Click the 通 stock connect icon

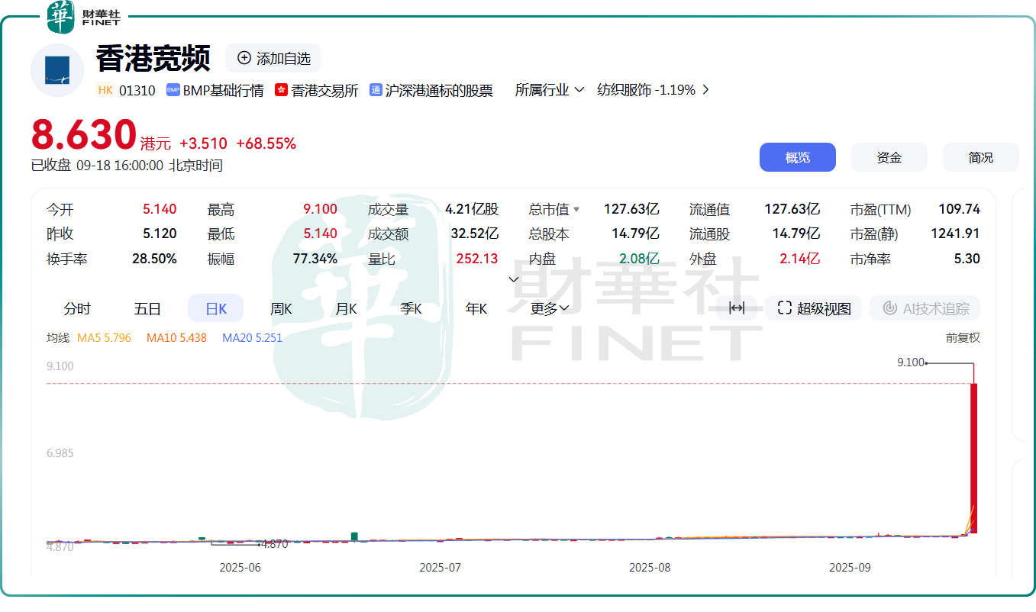pos(376,90)
